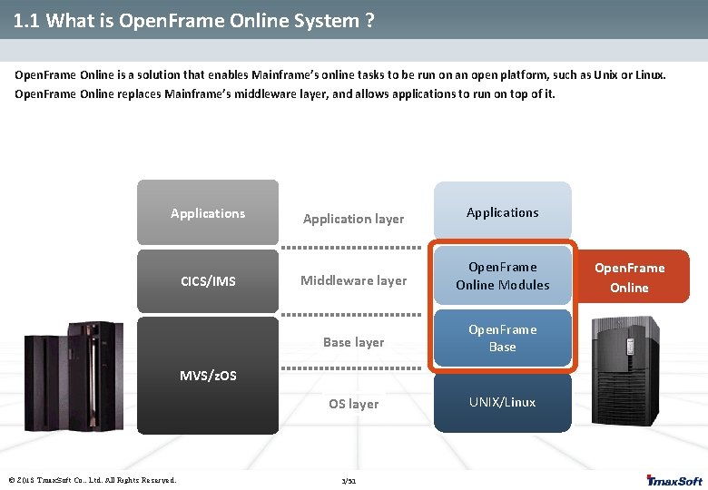Image resolution: width=708 pixels, height=490 pixels.
Task: Click the TmaxSoft logo
Action: (x=674, y=481)
